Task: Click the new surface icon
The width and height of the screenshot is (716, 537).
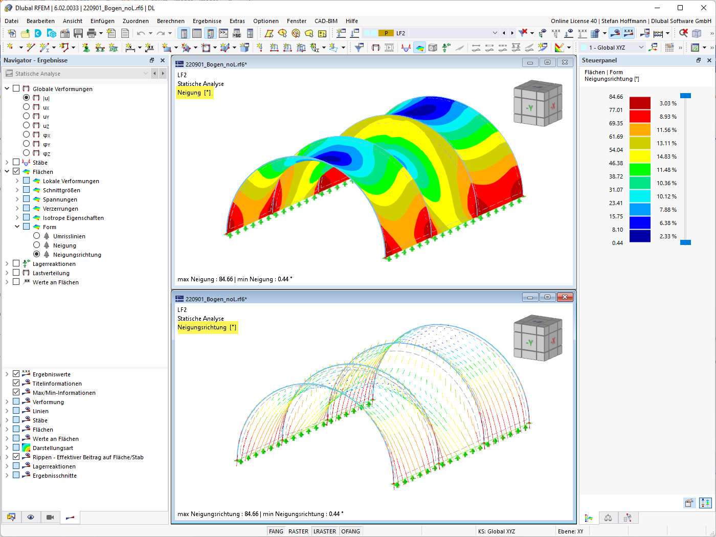Action: pos(167,48)
